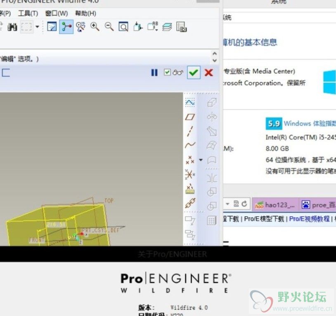Screen dimensions: 336x316
Task: Select the FRONT datum plane label
Action: [x=37, y=240]
